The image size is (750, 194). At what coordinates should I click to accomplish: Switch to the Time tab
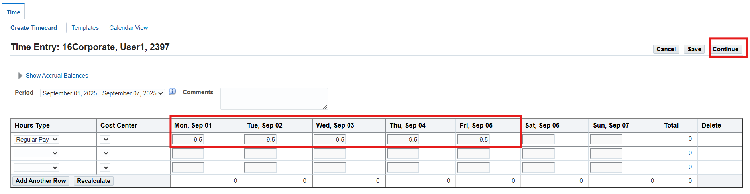pyautogui.click(x=14, y=12)
